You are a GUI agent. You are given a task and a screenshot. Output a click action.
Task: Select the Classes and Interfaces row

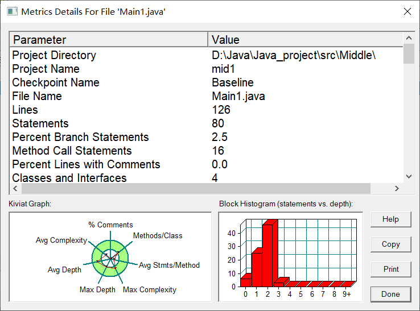coord(206,178)
